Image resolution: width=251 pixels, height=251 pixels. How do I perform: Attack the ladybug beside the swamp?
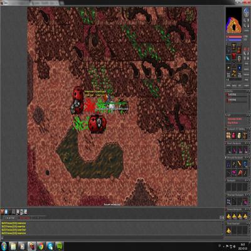97,124
